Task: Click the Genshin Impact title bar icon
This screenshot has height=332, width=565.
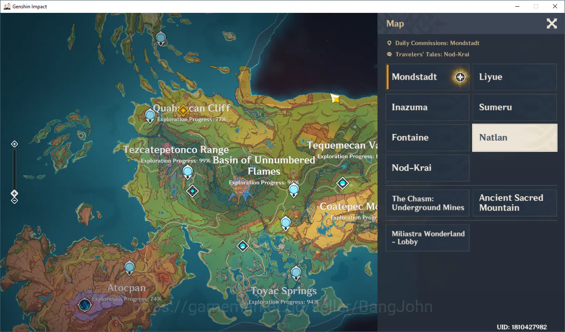Action: [x=7, y=6]
